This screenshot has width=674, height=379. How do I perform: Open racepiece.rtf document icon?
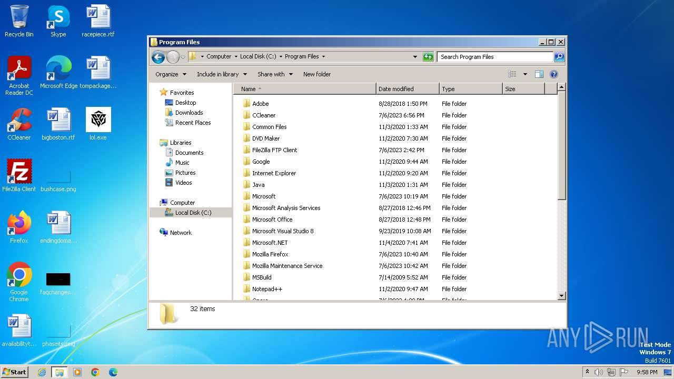pos(98,21)
